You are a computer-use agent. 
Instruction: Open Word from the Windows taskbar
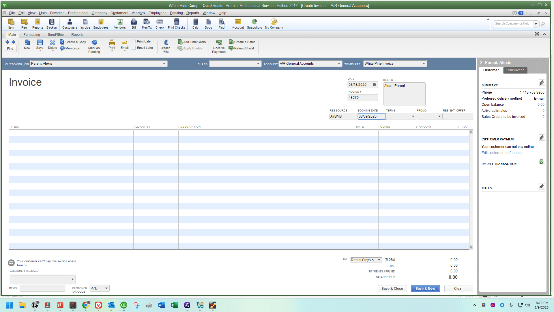click(x=162, y=305)
